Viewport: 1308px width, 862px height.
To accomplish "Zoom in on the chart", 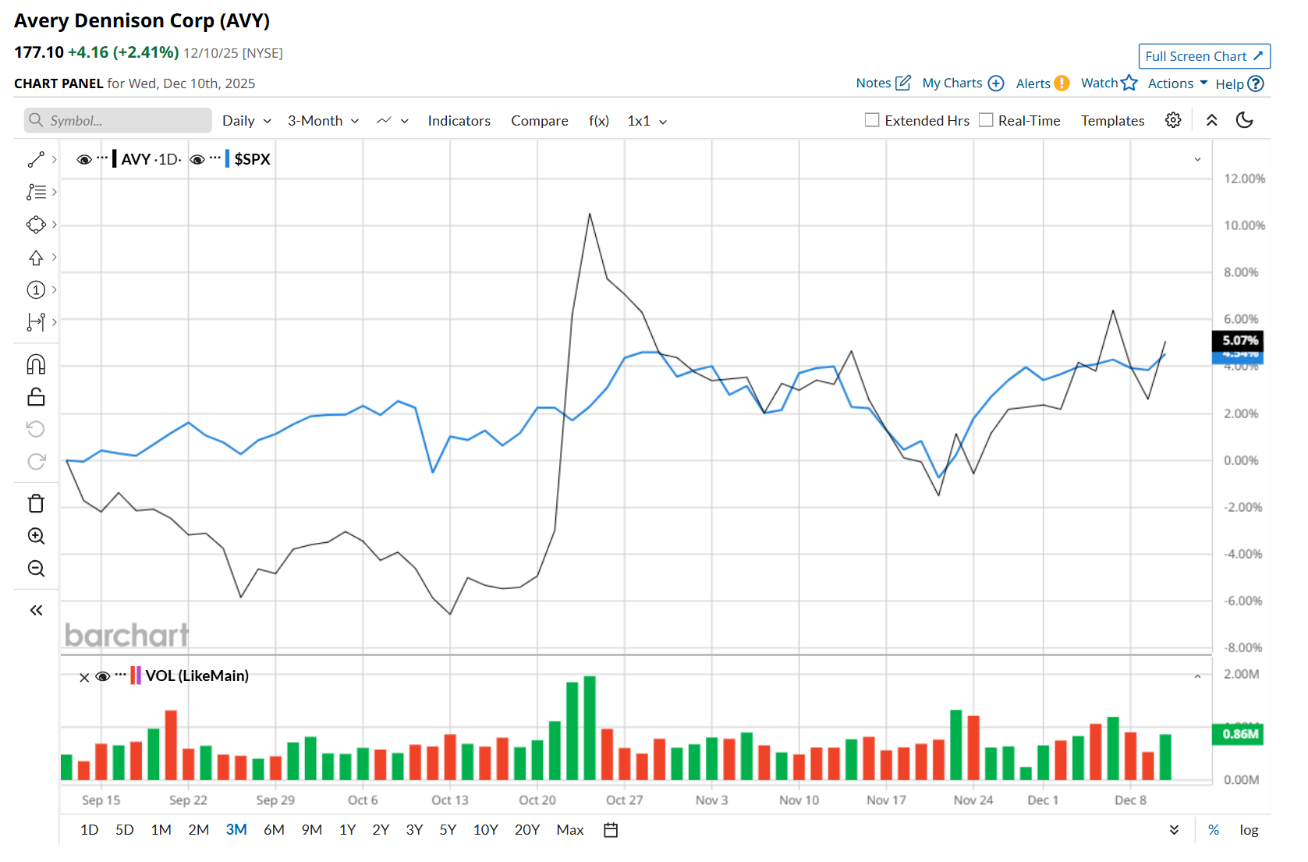I will pyautogui.click(x=36, y=536).
